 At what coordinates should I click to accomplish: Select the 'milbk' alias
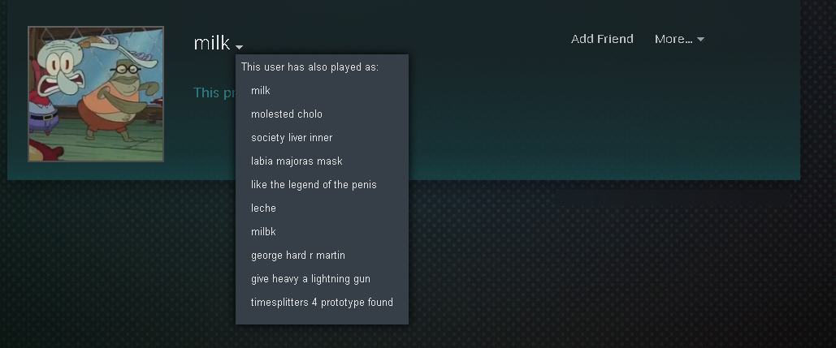point(263,231)
